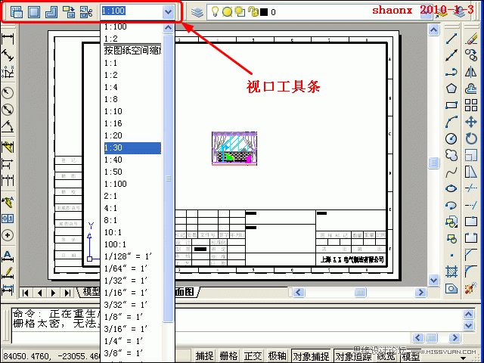Viewport: 484px width, 363px height.
Task: Select the Line draw tool
Action: coord(451,39)
